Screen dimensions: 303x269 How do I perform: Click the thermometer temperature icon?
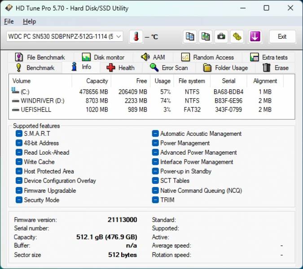click(x=136, y=36)
